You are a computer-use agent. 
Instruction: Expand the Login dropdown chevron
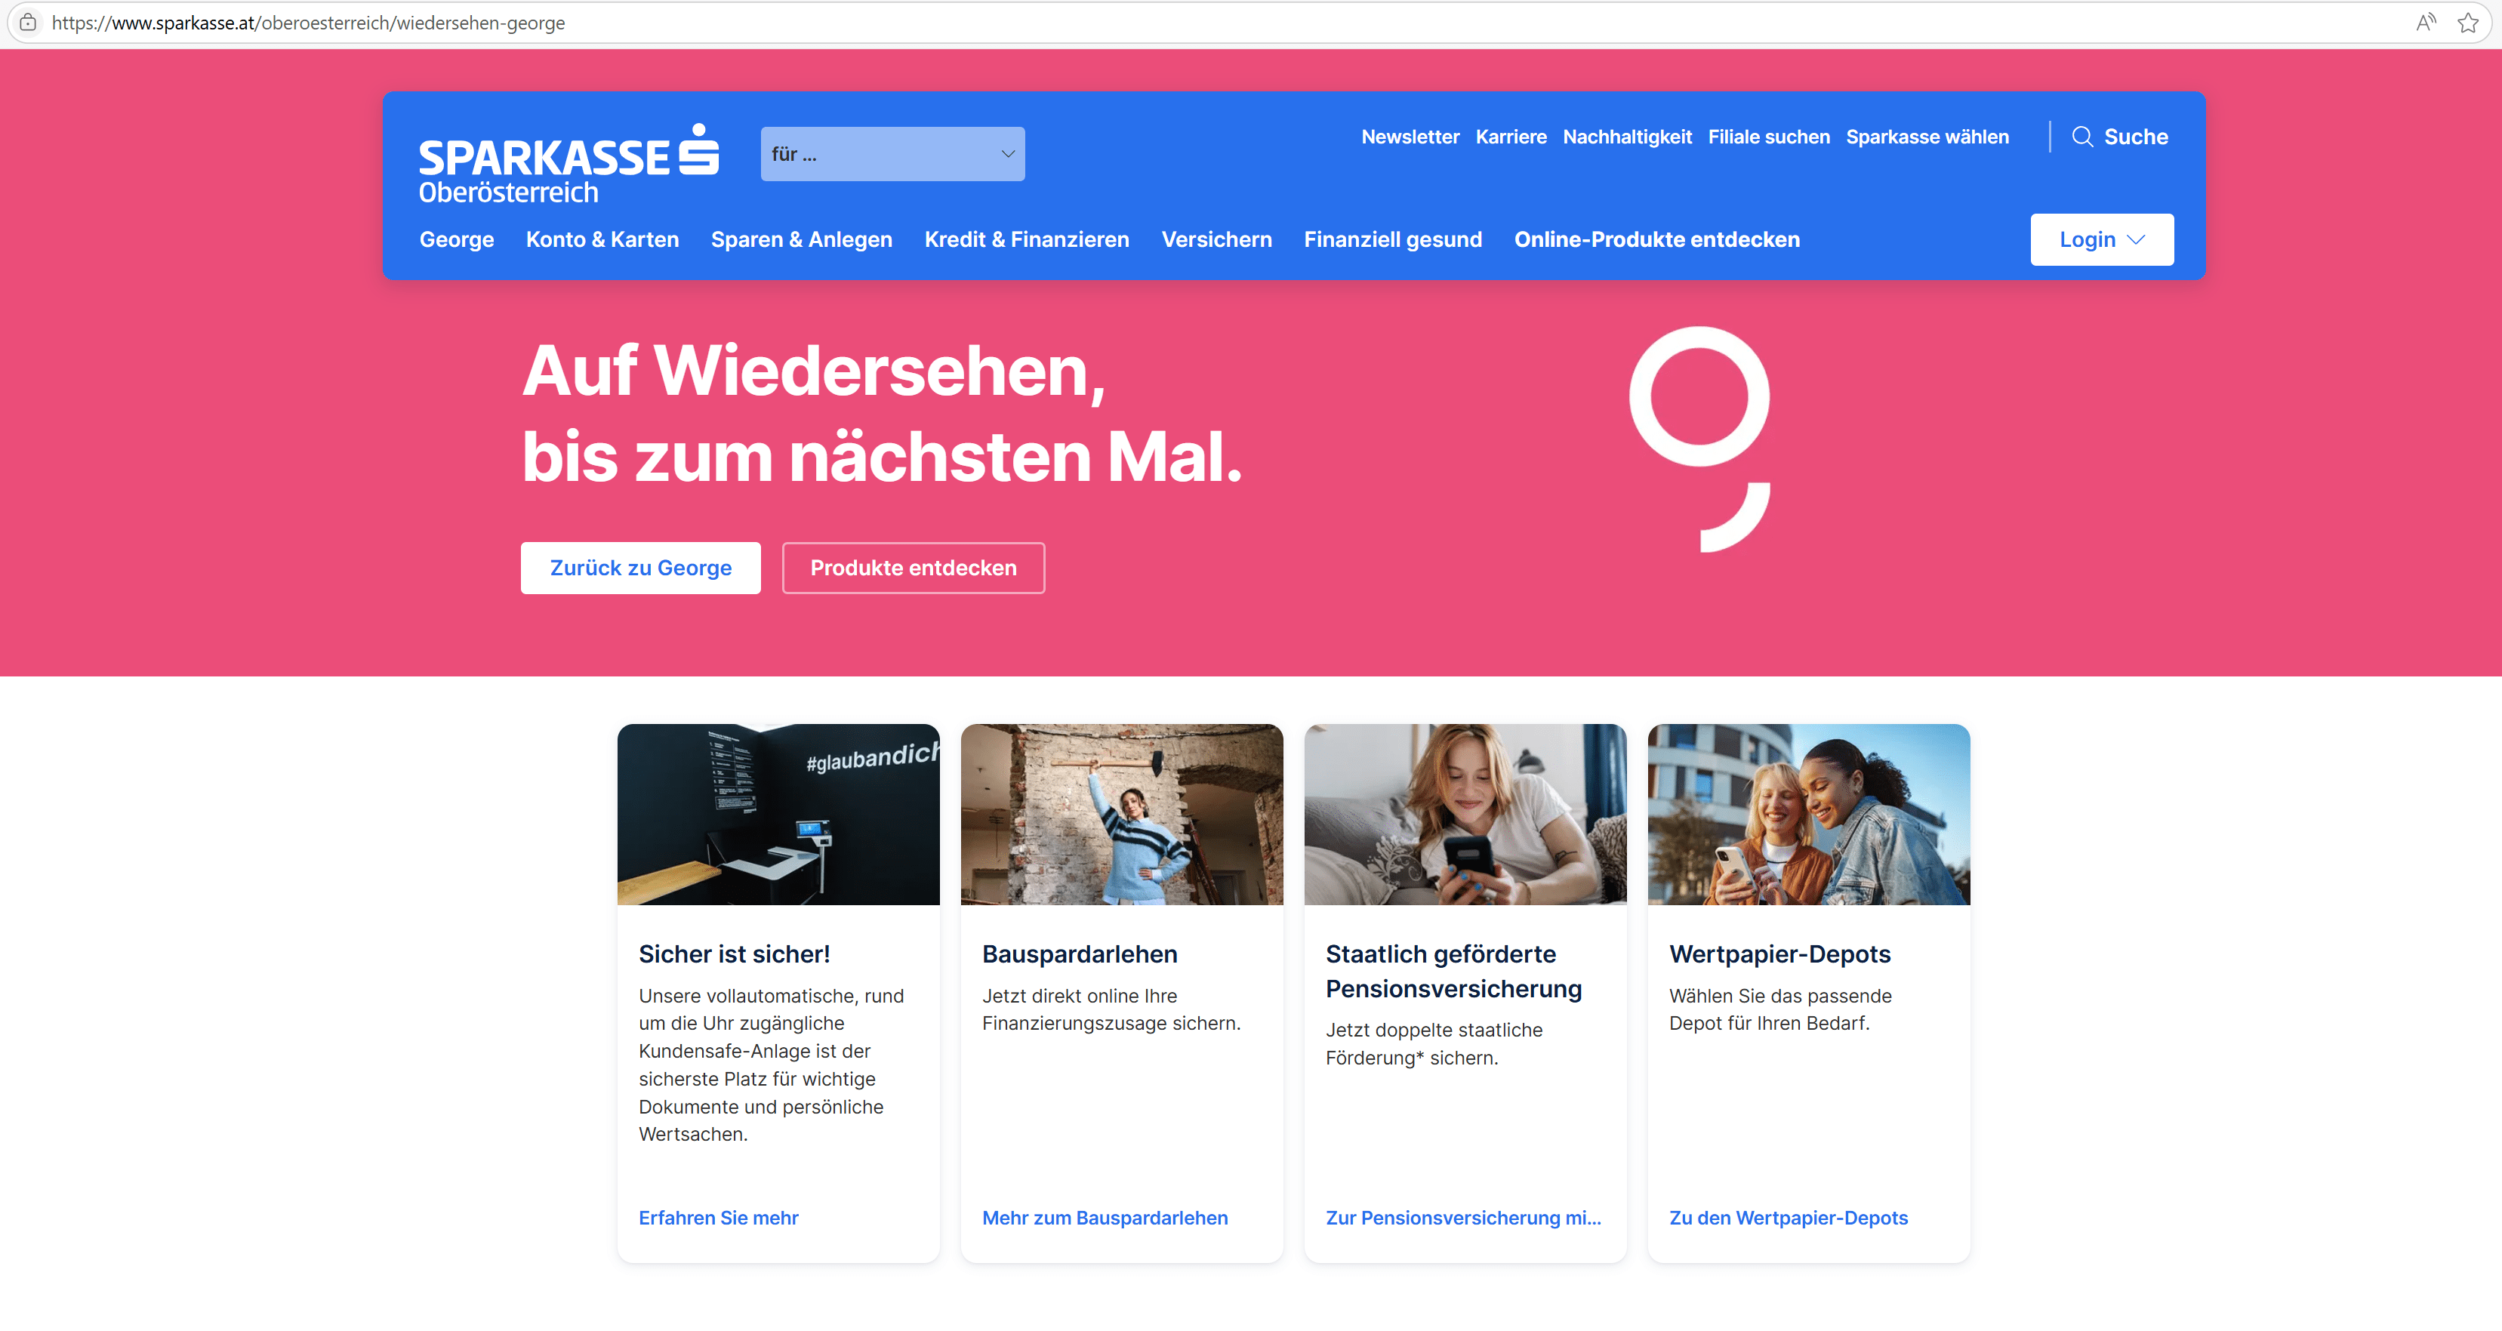point(2135,240)
